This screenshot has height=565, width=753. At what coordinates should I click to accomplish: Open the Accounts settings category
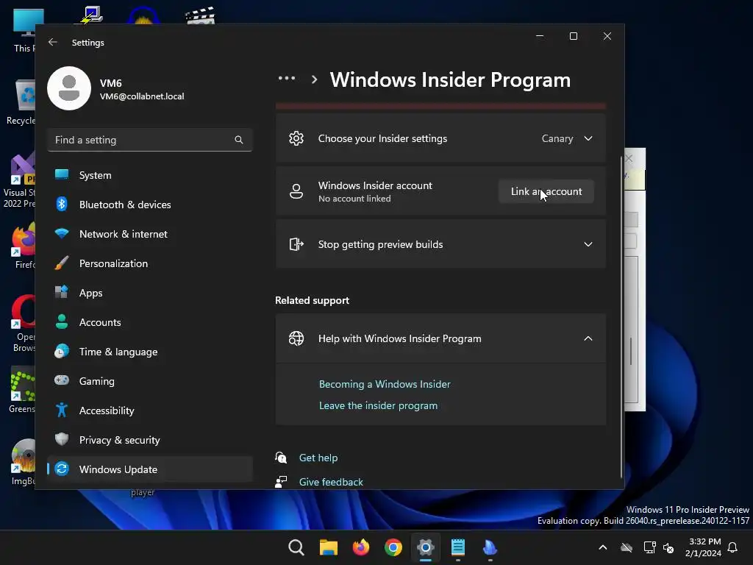click(150, 322)
